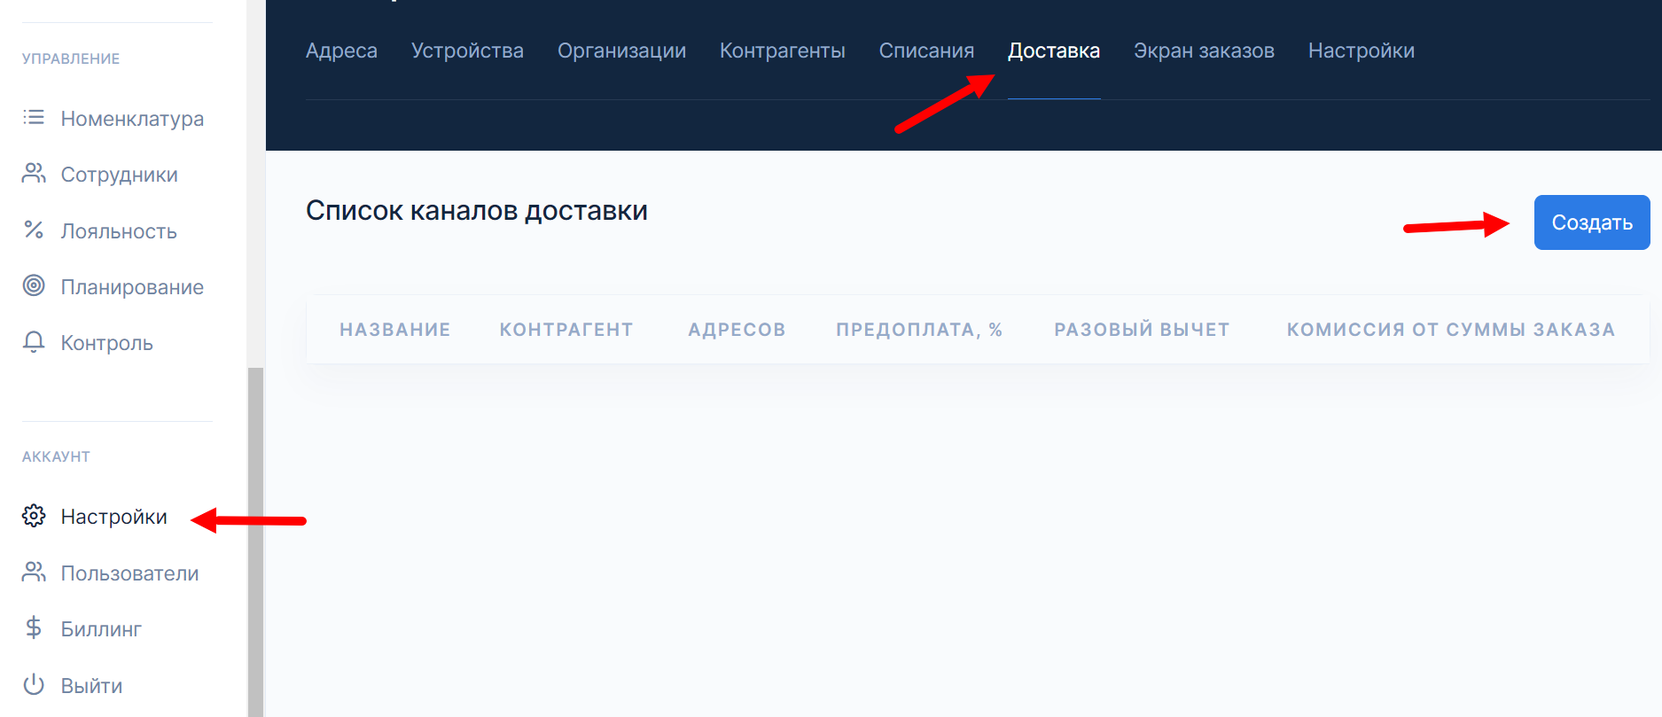The width and height of the screenshot is (1662, 717).
Task: Click the Адресов column header
Action: pos(737,330)
